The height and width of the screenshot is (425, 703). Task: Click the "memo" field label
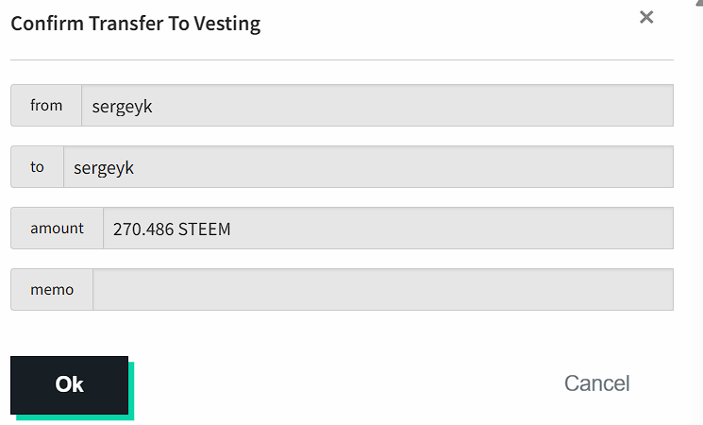click(52, 290)
